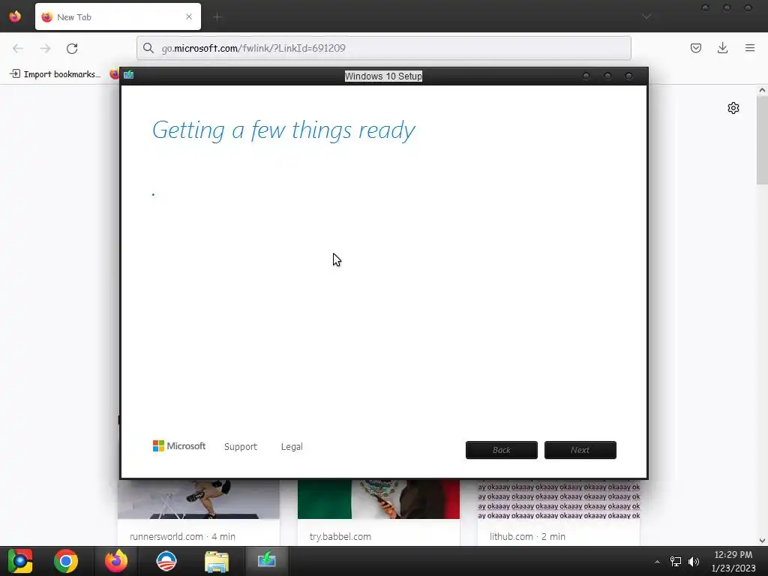Launch Google Chrome from the taskbar
Viewport: 768px width, 576px height.
pyautogui.click(x=66, y=561)
